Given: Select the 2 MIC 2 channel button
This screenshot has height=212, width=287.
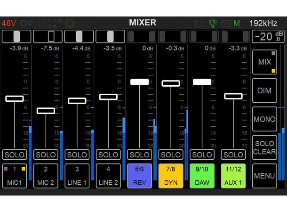Looking at the screenshot, I should click(46, 176).
